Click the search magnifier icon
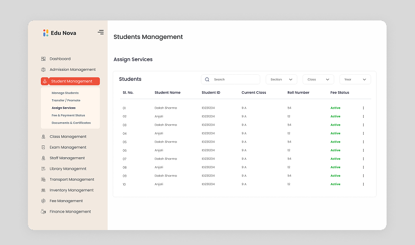The height and width of the screenshot is (245, 415). [x=207, y=79]
